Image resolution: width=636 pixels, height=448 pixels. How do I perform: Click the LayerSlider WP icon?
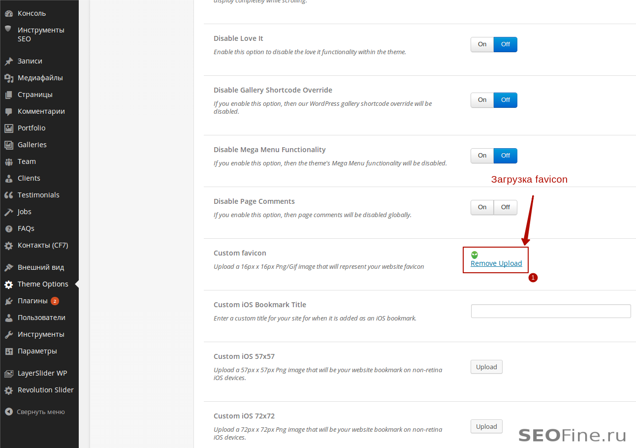(9, 373)
